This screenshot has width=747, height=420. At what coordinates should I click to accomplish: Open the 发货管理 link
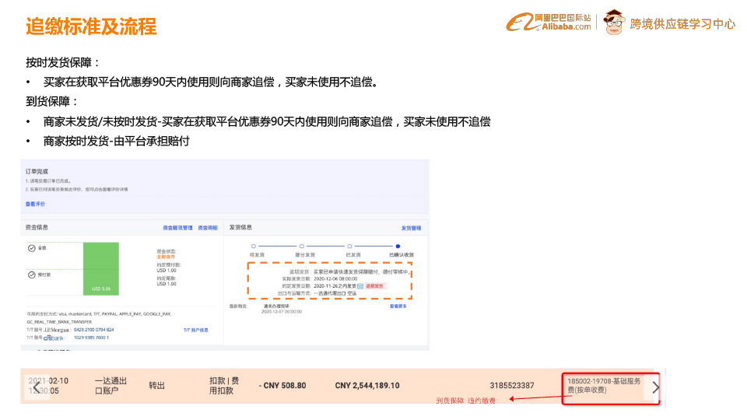pyautogui.click(x=411, y=228)
